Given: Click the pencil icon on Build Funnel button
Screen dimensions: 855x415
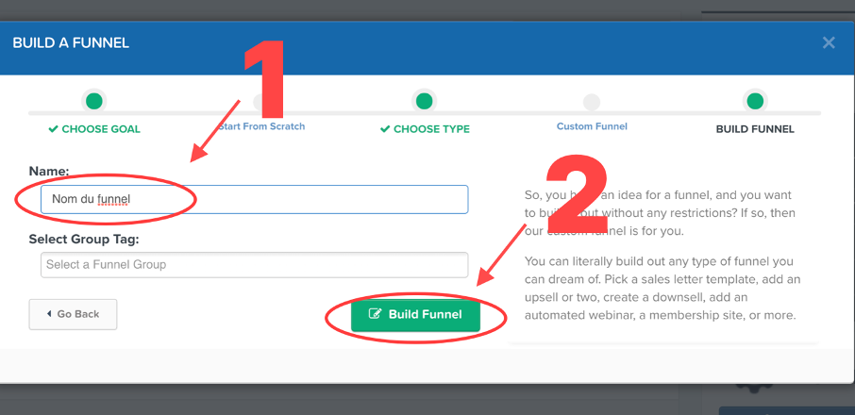Looking at the screenshot, I should pos(375,314).
